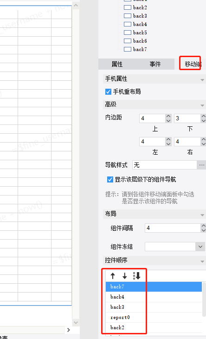Click the bottom padding 下 input field
Image resolution: width=206 pixels, height=339 pixels.
point(187,118)
